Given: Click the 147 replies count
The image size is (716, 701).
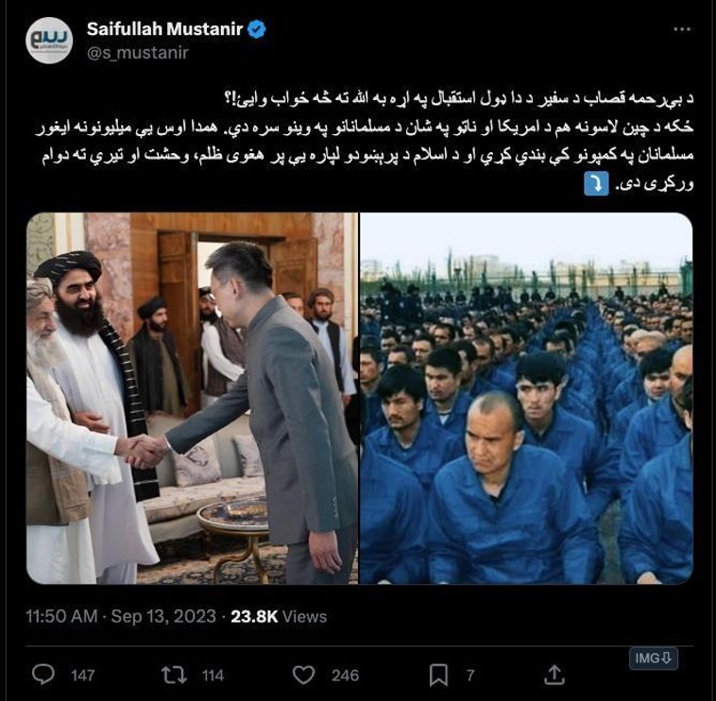Looking at the screenshot, I should (x=82, y=675).
